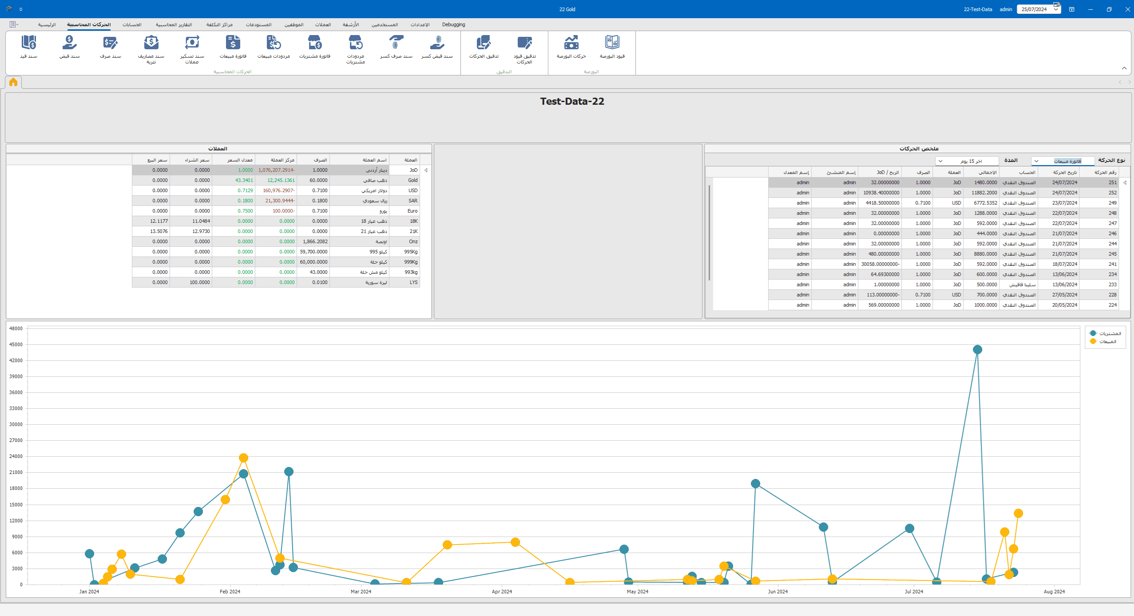Toggle the المشتريات legend series marker

pos(1093,333)
